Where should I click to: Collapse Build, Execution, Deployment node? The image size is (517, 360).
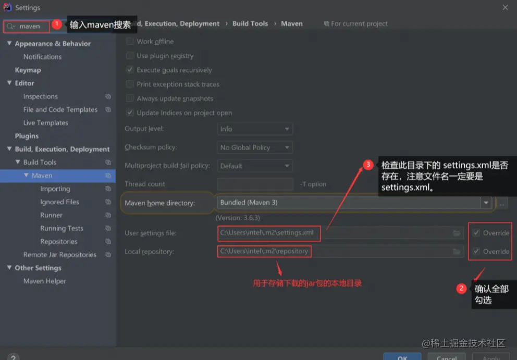tap(9, 148)
